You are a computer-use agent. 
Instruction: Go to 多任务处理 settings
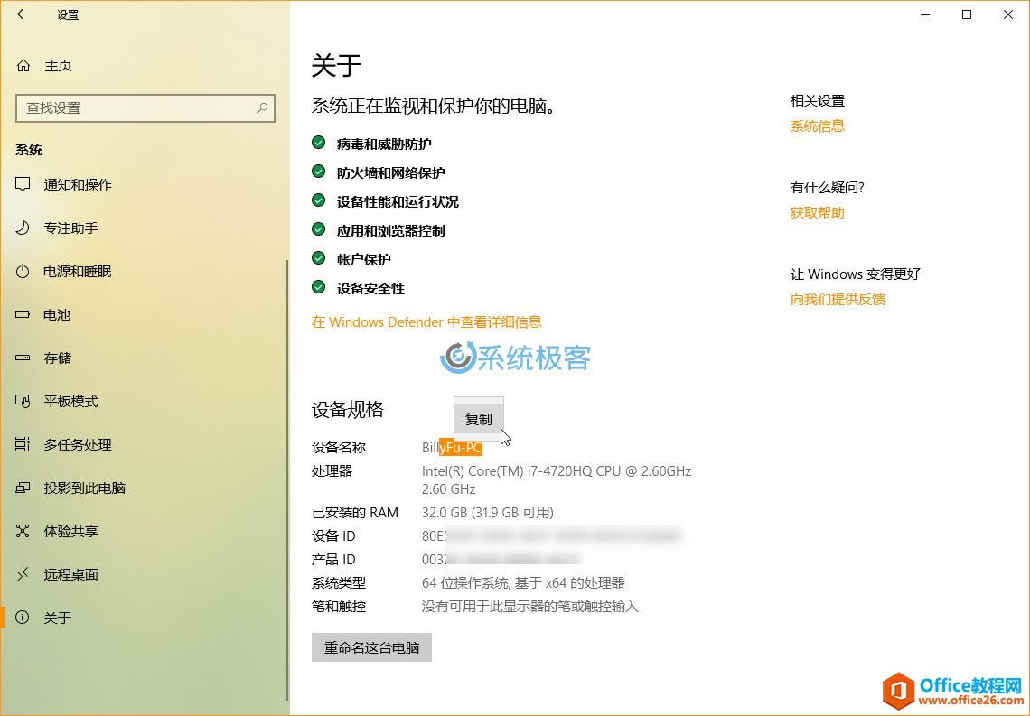tap(144, 444)
